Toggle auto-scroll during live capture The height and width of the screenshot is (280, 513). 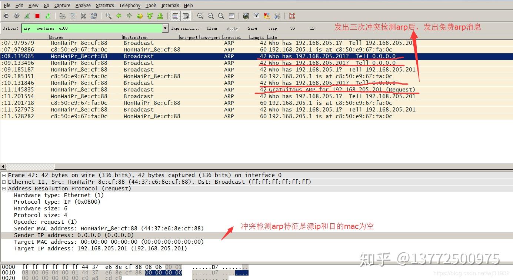[185, 16]
